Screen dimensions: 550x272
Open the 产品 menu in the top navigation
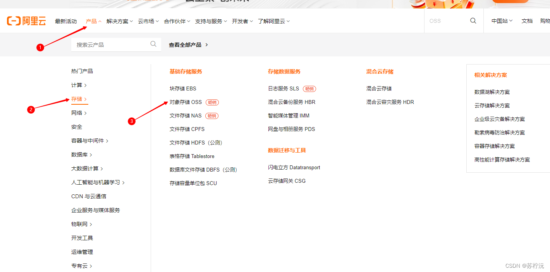[93, 21]
